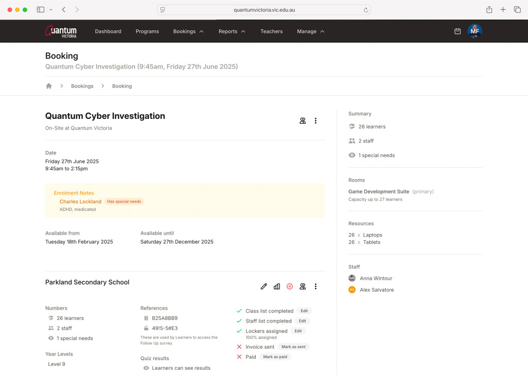Click the home icon in the breadcrumb
Viewport: 528px width, 376px height.
pyautogui.click(x=49, y=86)
